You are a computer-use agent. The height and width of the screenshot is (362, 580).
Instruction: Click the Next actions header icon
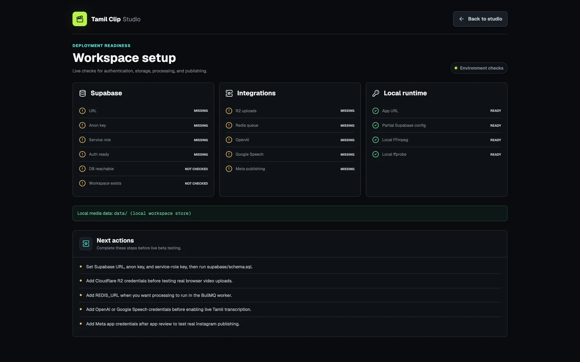(86, 244)
